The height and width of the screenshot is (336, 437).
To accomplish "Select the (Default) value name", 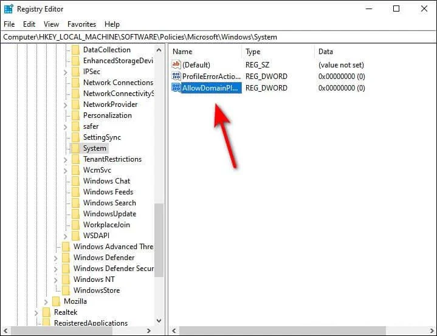I will tap(196, 65).
